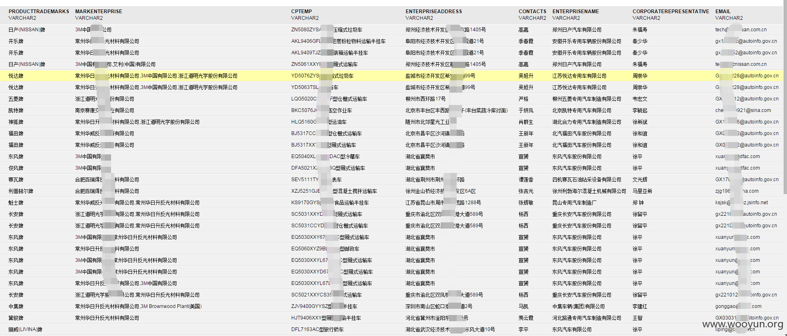This screenshot has width=787, height=336.
Task: Select the 五菱牌 trademark cell
Action: [16, 99]
